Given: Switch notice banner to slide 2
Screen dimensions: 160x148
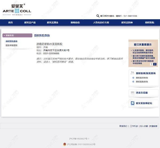Looking at the screenshot, I should click(155, 64).
